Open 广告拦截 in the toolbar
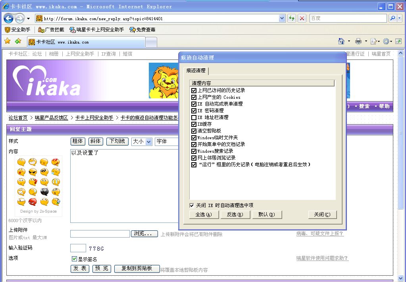The width and height of the screenshot is (406, 282). [x=51, y=30]
